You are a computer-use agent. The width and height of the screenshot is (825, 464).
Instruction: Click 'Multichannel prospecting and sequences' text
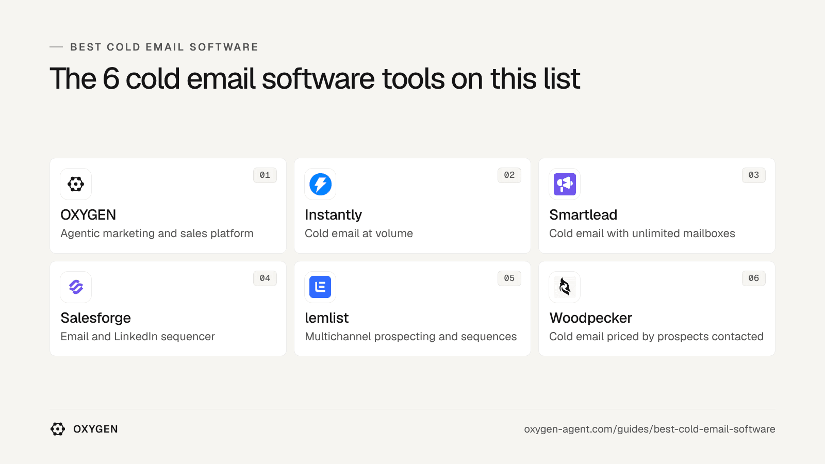coord(410,337)
